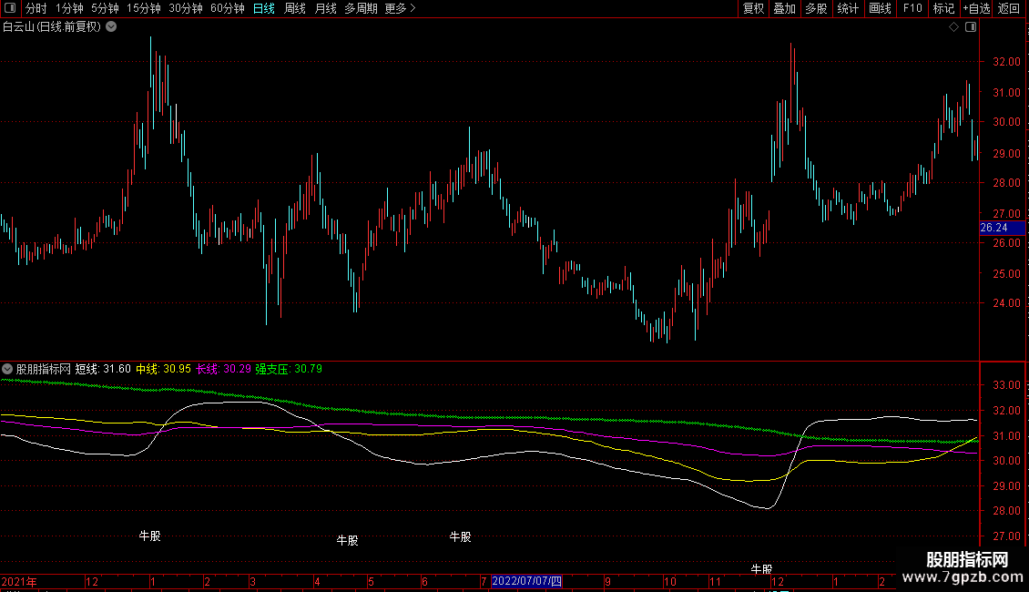
Task: Toggle the panel layout icon at top-left
Action: click(x=10, y=8)
